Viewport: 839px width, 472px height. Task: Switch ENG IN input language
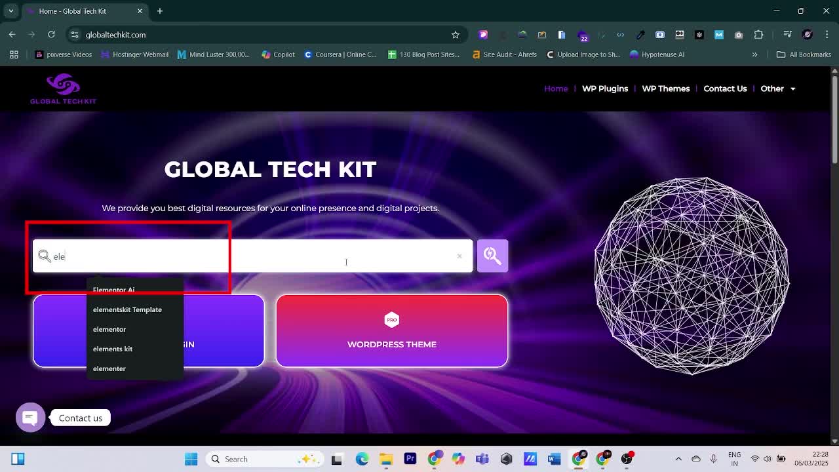click(x=734, y=459)
